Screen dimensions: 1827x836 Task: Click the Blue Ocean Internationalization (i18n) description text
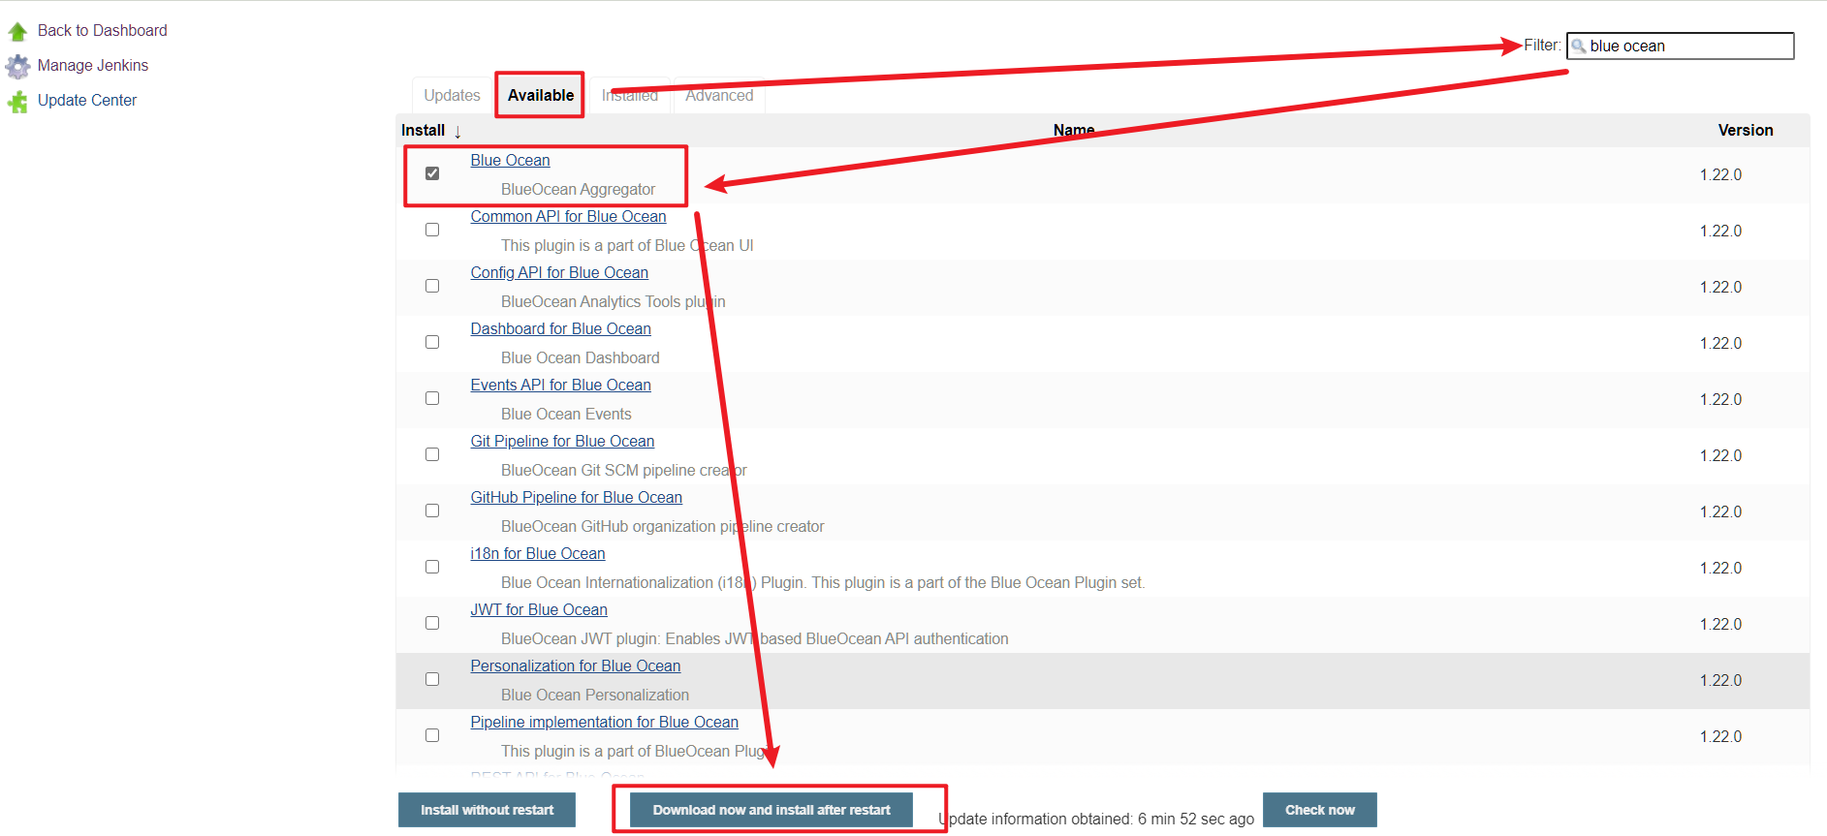point(822,583)
